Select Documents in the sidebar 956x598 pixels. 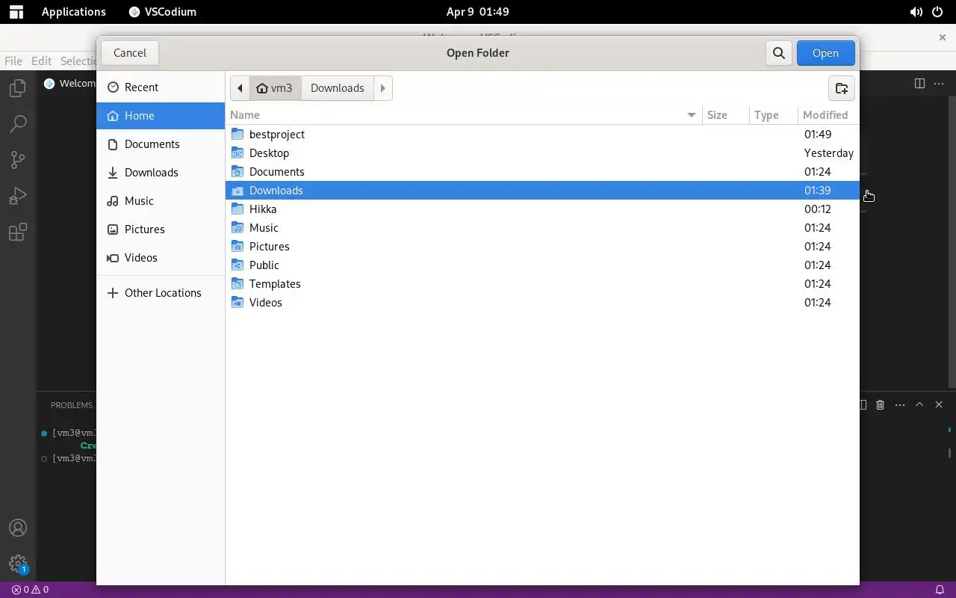(161, 144)
